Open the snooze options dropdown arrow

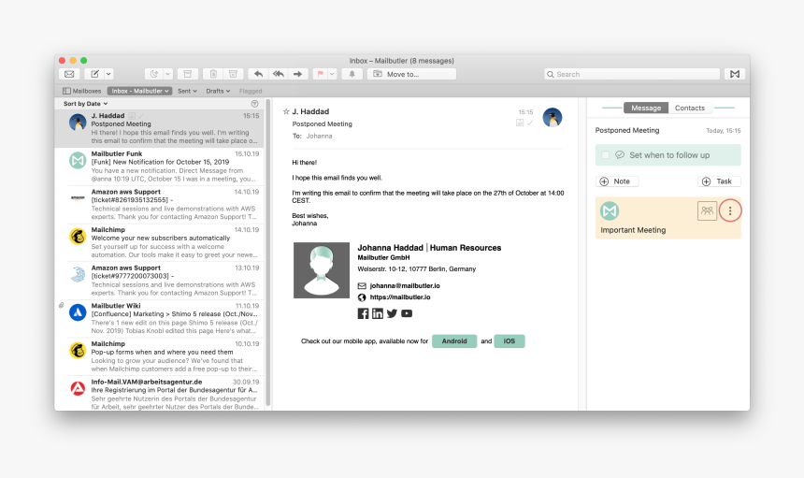coord(167,74)
